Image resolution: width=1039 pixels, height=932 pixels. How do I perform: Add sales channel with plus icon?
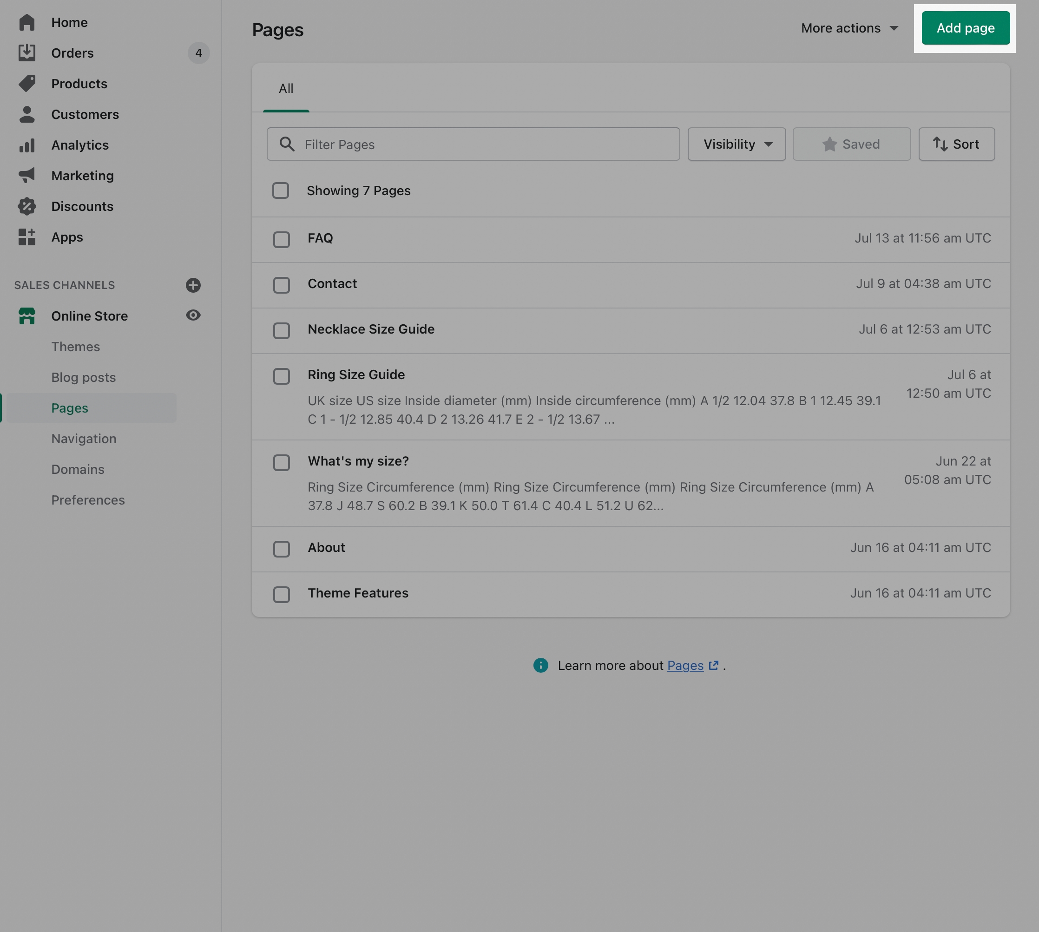point(193,285)
